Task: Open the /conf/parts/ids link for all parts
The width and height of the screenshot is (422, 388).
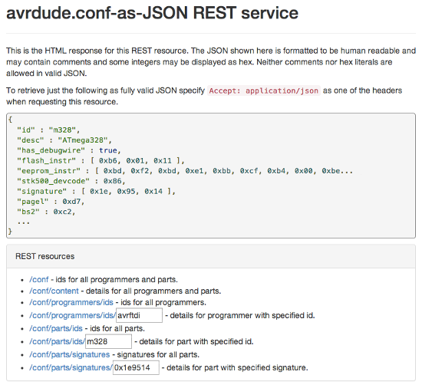Action: [56, 328]
